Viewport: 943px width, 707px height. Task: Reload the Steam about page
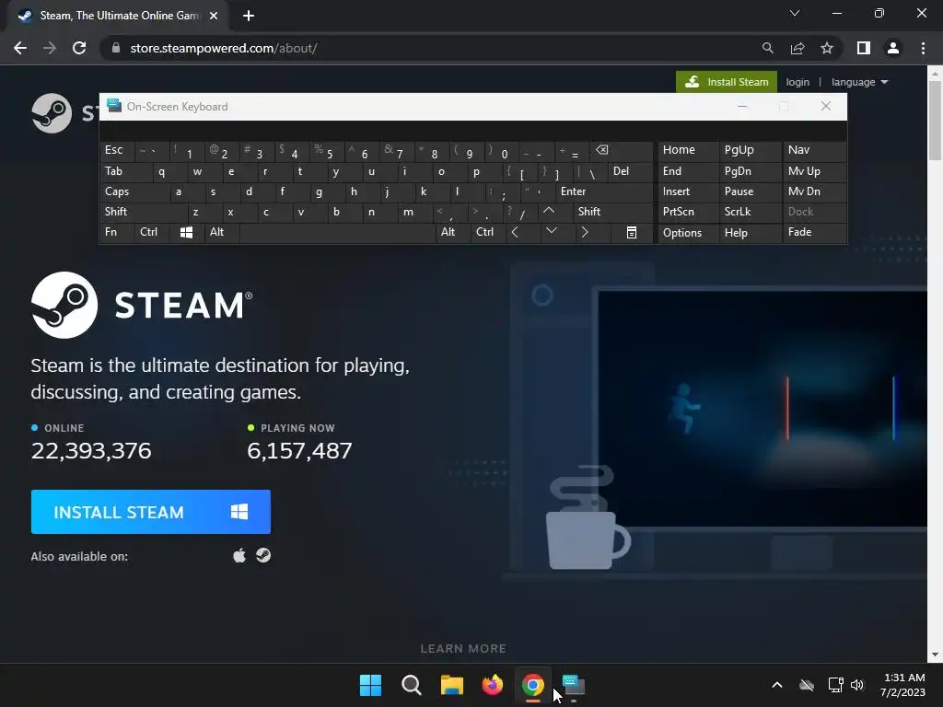pyautogui.click(x=79, y=48)
